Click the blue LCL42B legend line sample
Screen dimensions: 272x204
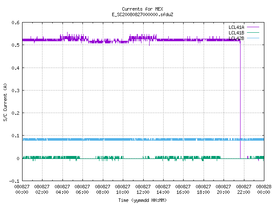(253, 38)
